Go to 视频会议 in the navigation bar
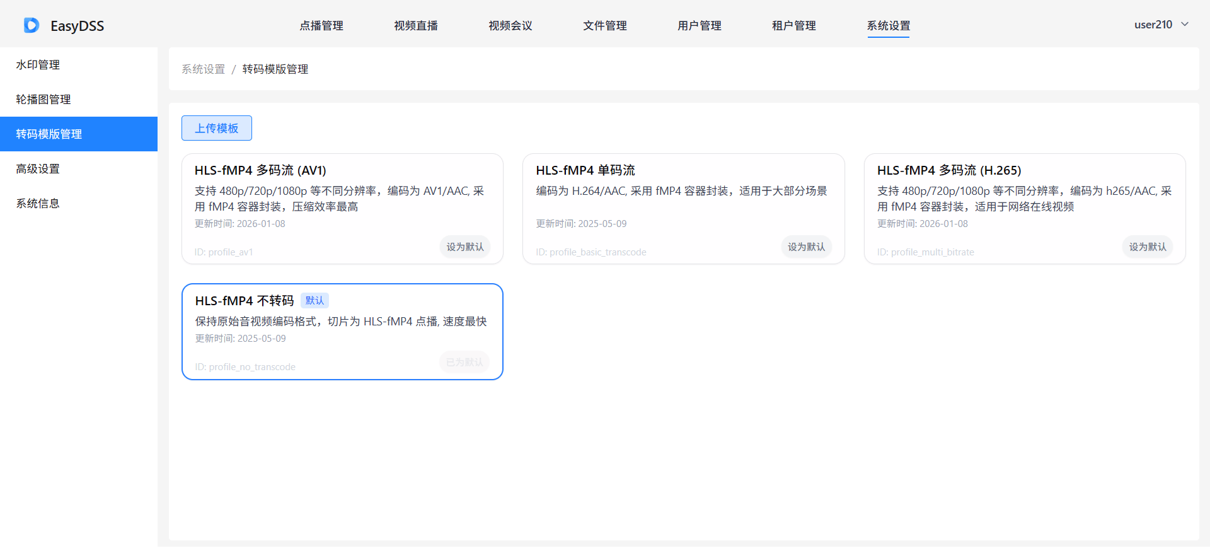 510,26
